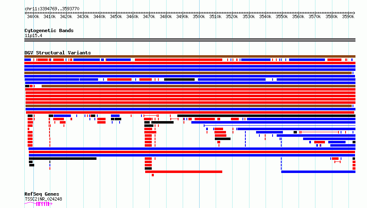This screenshot has width=367, height=208.
Task: Click the 3550k ruler label
Action: tap(282, 16)
